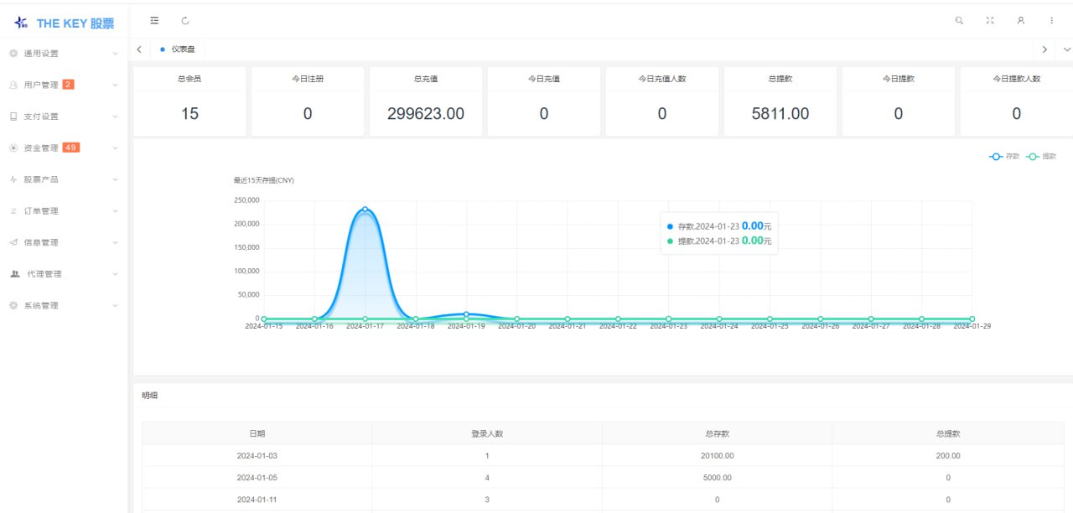Collapse the sidebar with the menu-fold icon
Image resolution: width=1073 pixels, height=513 pixels.
[x=154, y=20]
